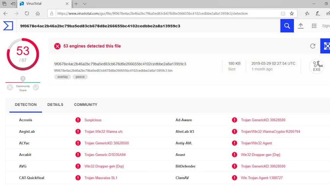The height and width of the screenshot is (185, 330).
Task: Click the Trojan/Win32.Agent result
Action: 256,143
